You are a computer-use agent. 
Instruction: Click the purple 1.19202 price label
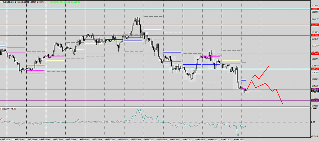[x=315, y=100]
